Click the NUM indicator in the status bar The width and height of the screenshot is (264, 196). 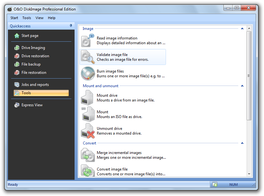pyautogui.click(x=234, y=185)
